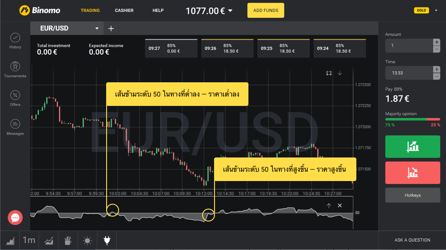Click the Hotkeys button
The width and height of the screenshot is (446, 250).
413,195
